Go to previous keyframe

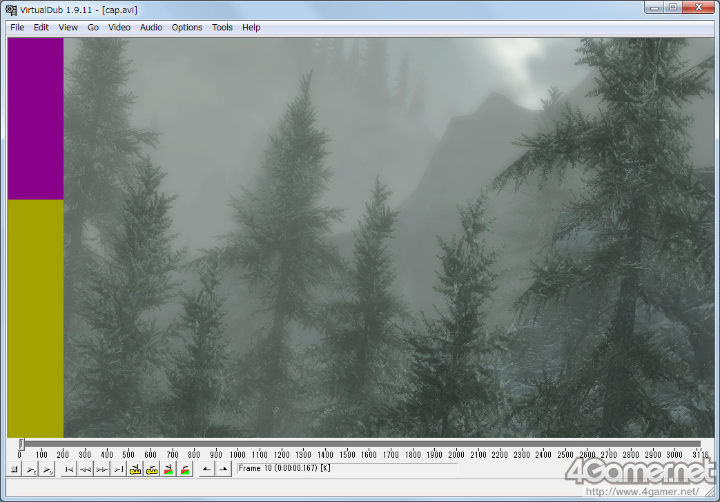click(x=135, y=470)
